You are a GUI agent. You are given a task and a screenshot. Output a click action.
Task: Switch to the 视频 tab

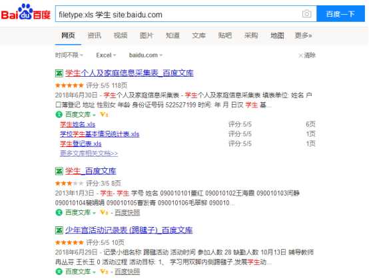pyautogui.click(x=121, y=35)
